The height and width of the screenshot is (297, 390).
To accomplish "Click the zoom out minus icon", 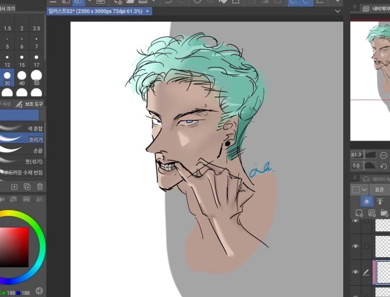I will [x=383, y=155].
